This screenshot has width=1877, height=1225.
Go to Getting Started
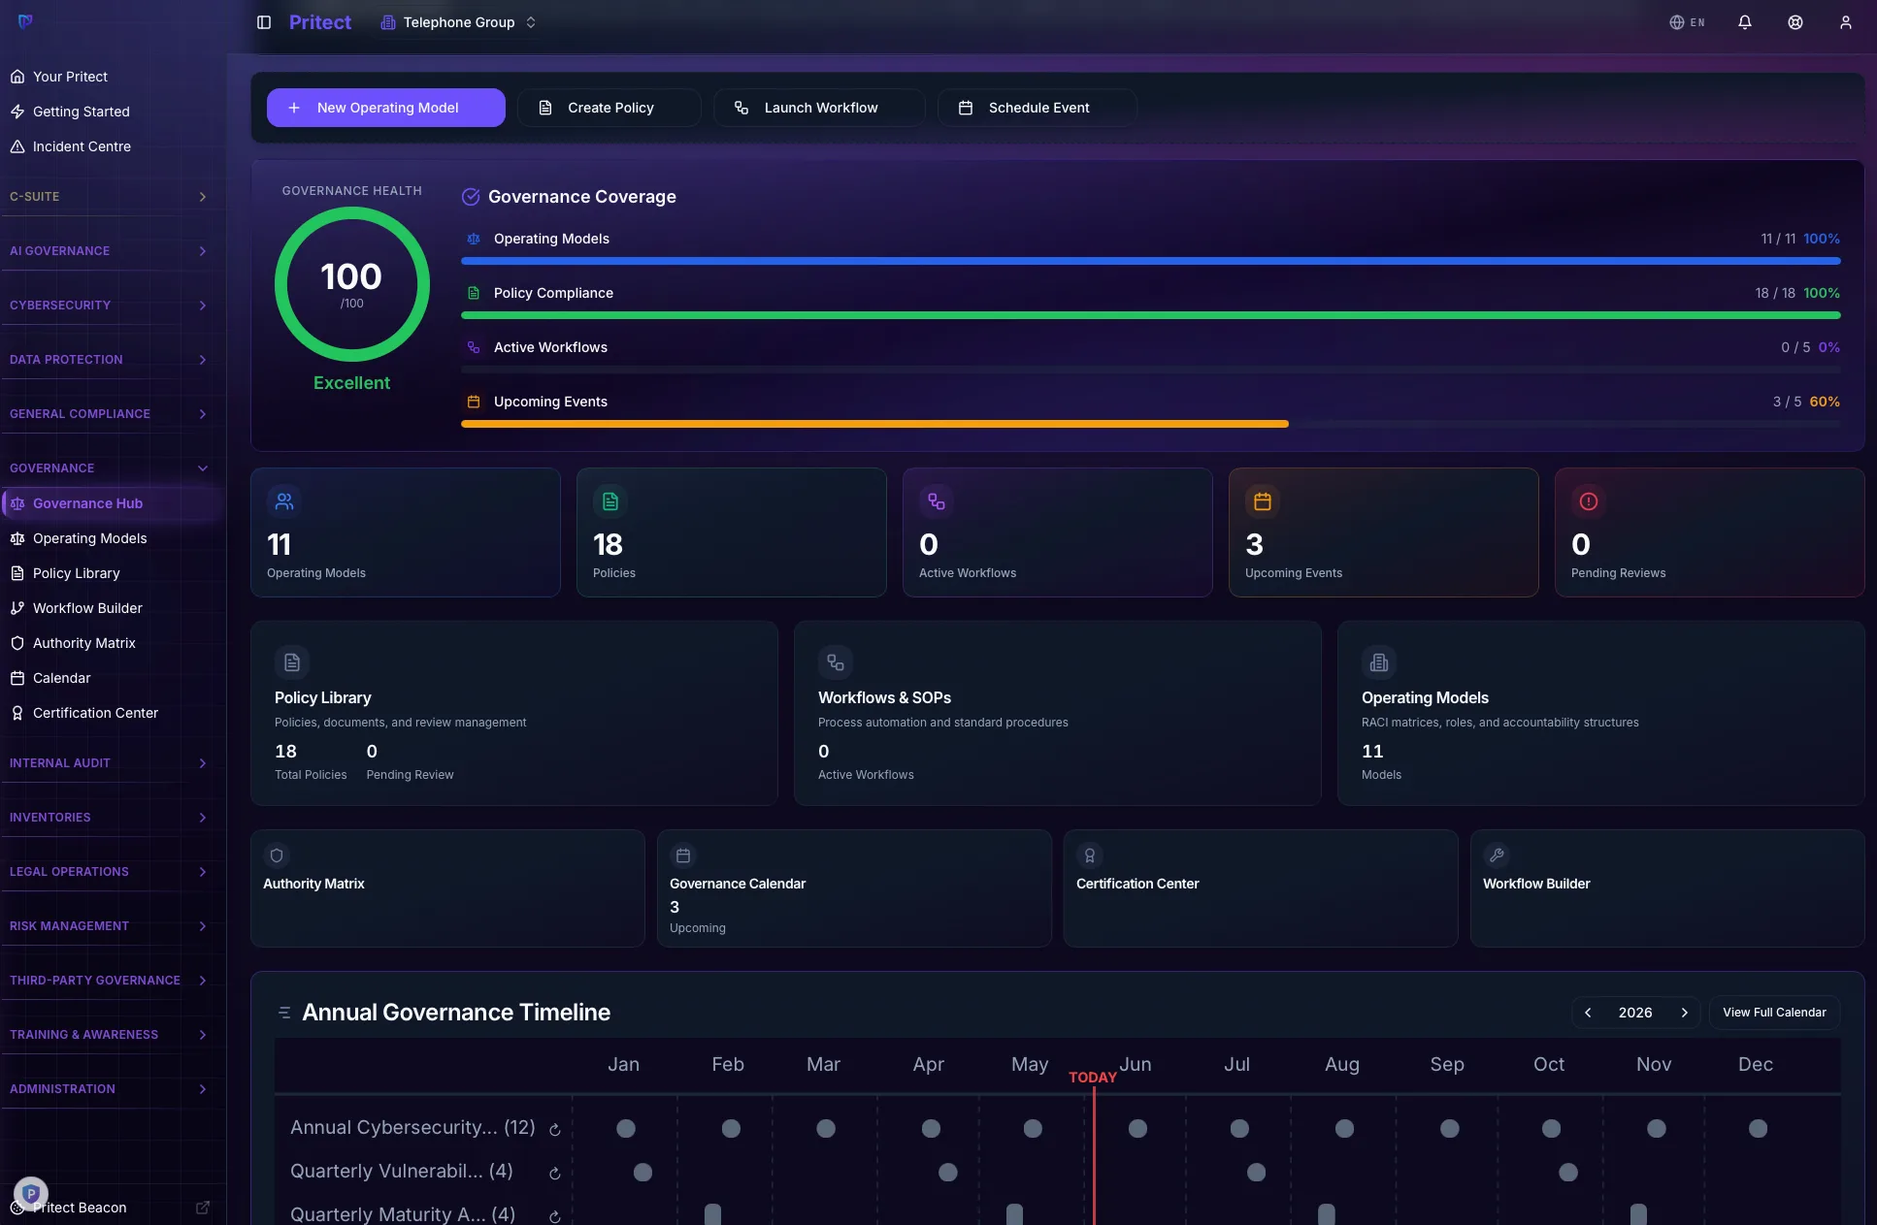(x=111, y=112)
